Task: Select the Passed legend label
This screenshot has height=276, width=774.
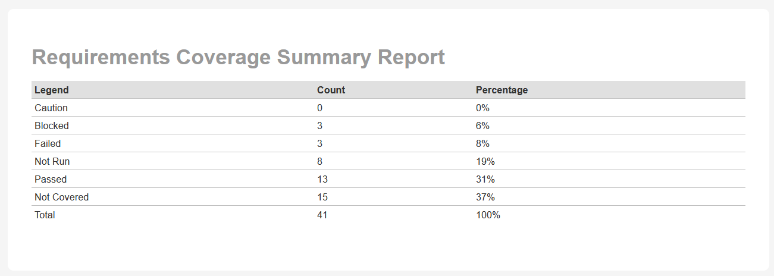Action: [51, 180]
